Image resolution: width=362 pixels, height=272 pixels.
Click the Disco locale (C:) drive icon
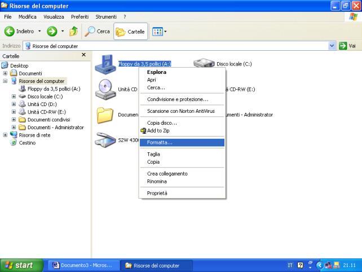pyautogui.click(x=204, y=64)
